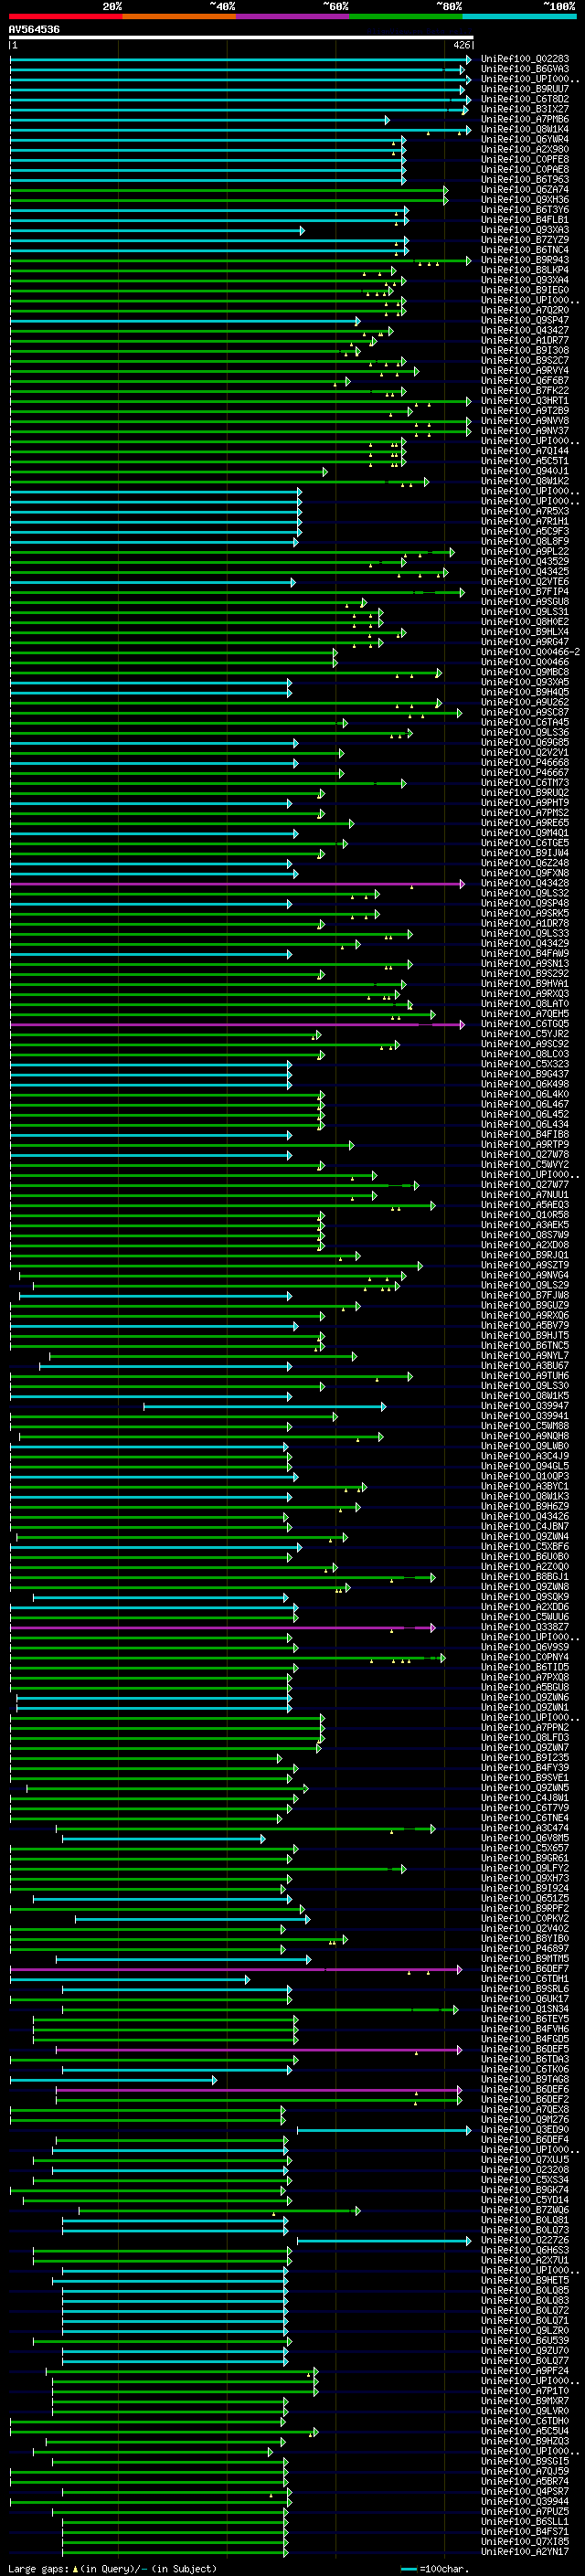Click the cyan ~100% identity legend bar
The image size is (585, 2576).
tap(520, 16)
